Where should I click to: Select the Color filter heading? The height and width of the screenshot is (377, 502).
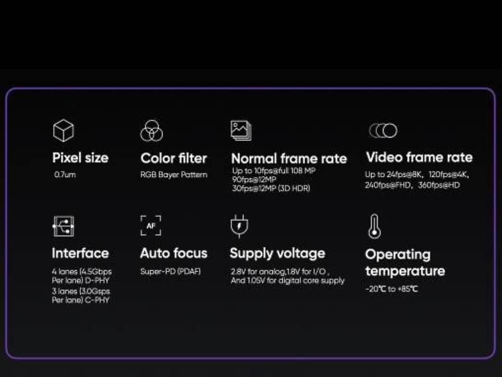click(174, 158)
